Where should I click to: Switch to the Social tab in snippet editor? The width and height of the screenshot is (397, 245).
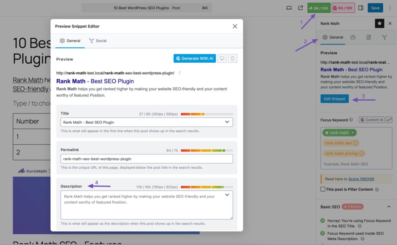[x=98, y=41]
